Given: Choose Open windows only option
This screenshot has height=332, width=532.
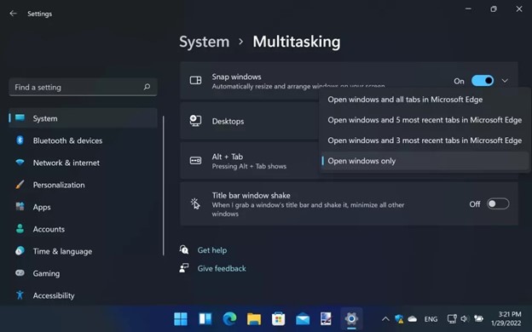Looking at the screenshot, I should (x=424, y=161).
